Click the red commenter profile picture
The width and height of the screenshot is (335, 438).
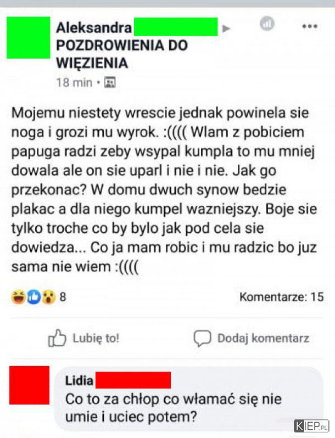click(29, 385)
